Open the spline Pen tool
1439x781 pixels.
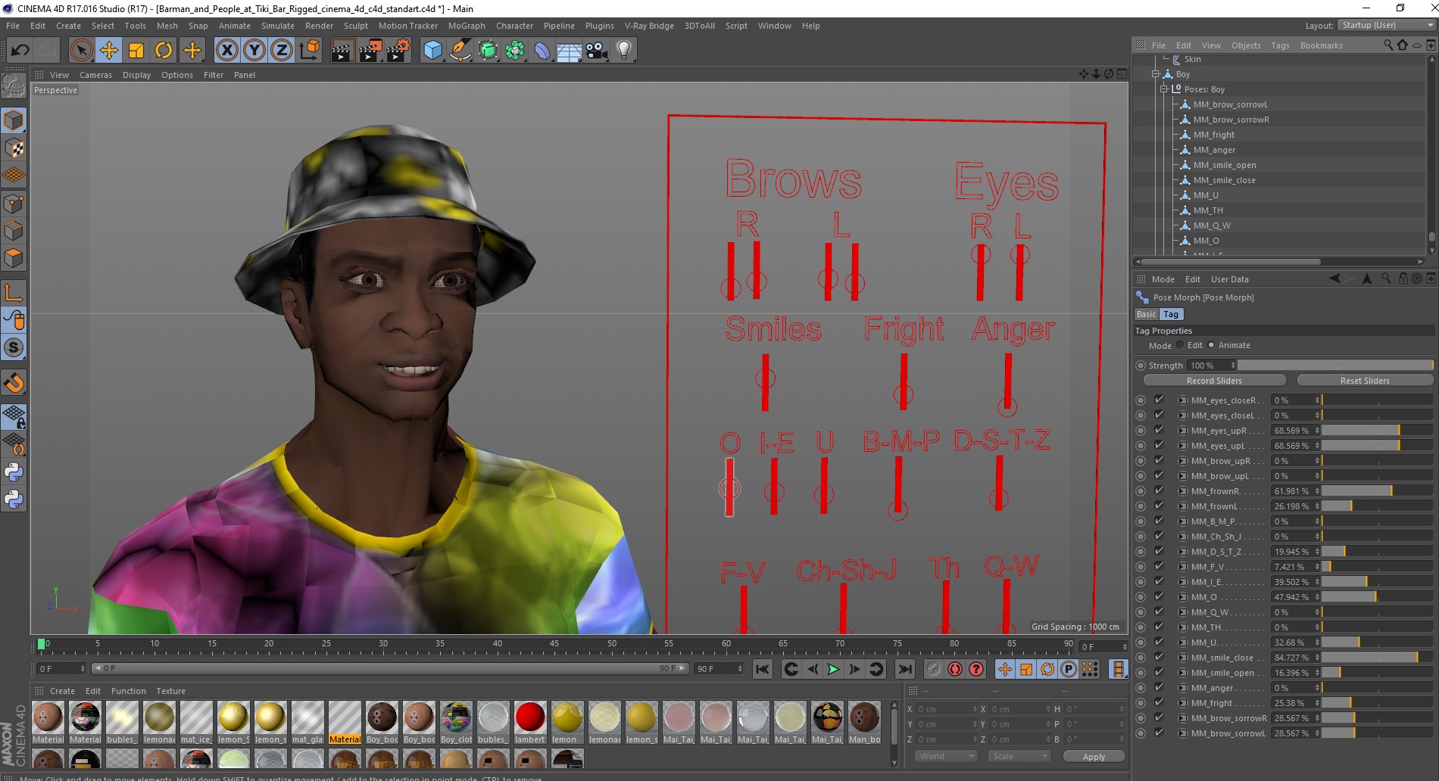(460, 51)
